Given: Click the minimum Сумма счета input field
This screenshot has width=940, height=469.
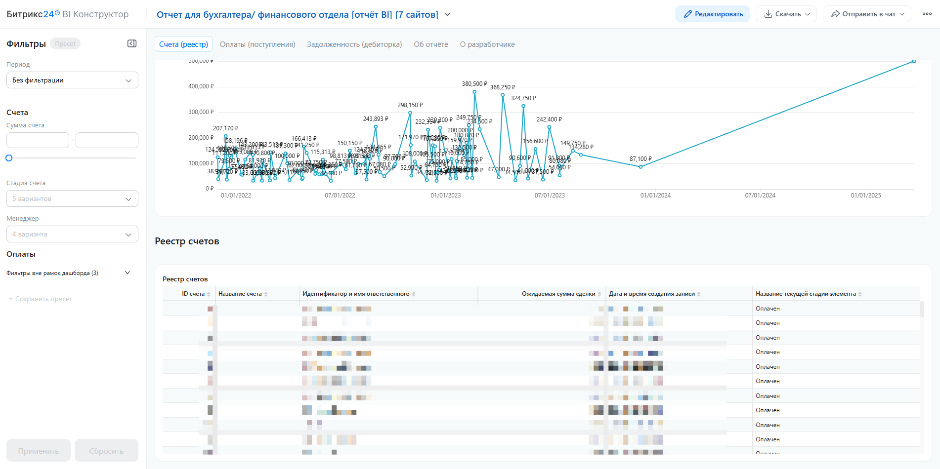Looking at the screenshot, I should [38, 140].
